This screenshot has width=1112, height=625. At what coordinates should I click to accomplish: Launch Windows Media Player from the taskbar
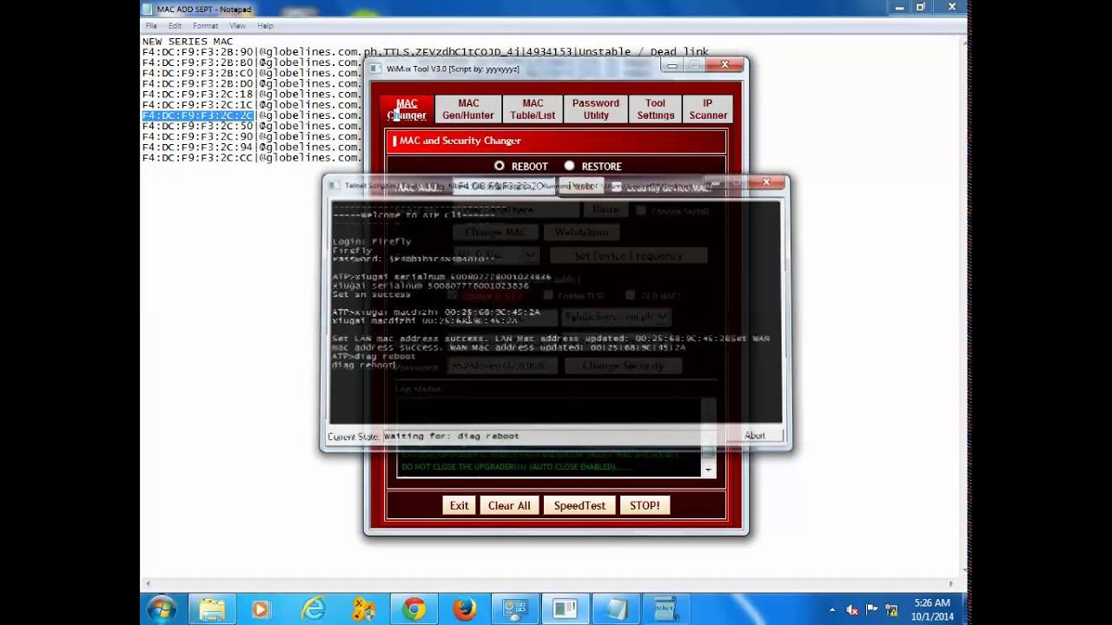click(x=261, y=609)
